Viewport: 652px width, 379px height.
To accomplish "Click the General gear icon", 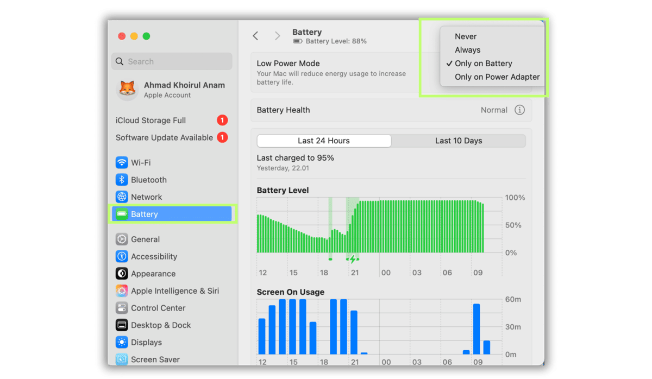I will click(x=122, y=239).
